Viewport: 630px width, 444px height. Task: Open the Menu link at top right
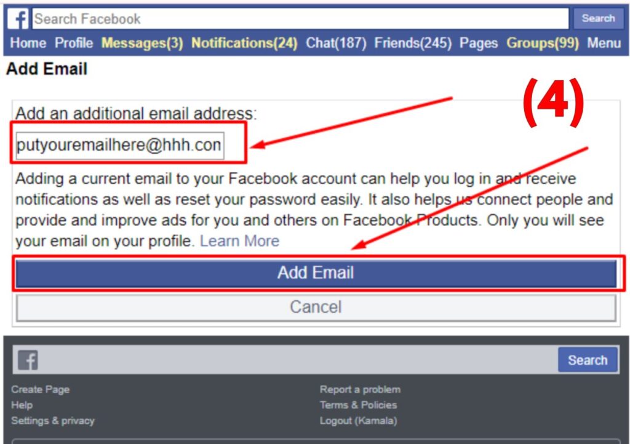(604, 43)
